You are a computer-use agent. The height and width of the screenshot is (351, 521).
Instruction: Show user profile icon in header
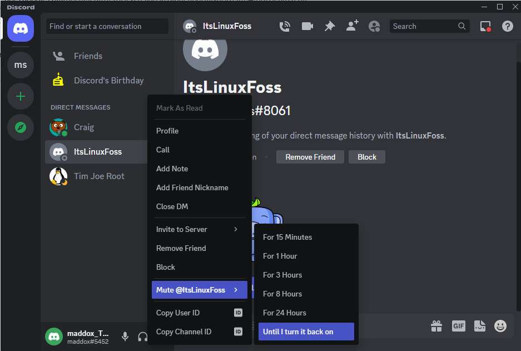coord(374,26)
